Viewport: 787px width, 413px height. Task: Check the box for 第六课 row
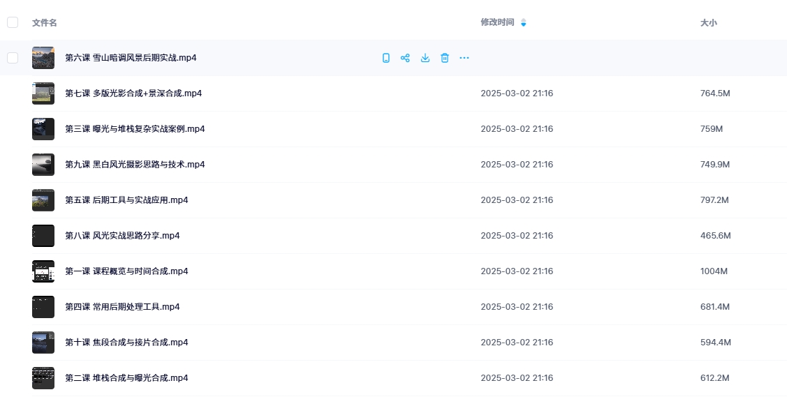13,58
